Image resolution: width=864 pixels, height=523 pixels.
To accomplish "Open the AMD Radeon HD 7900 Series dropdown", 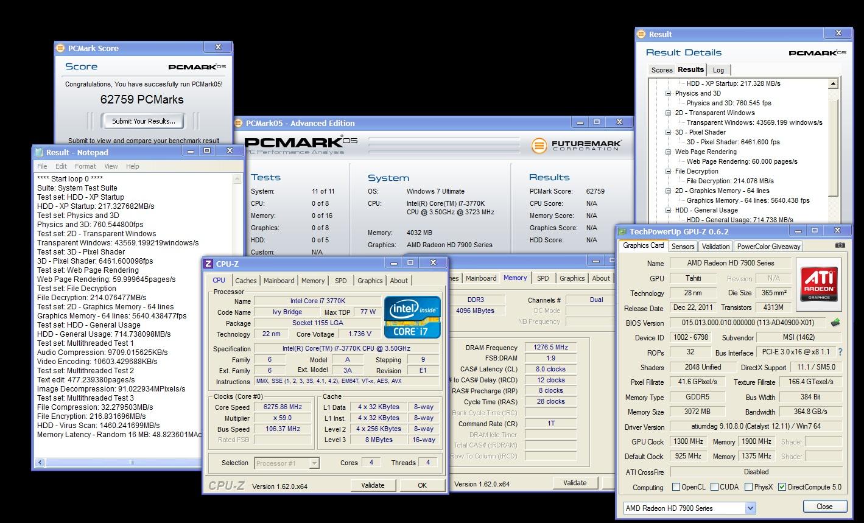I will 750,508.
